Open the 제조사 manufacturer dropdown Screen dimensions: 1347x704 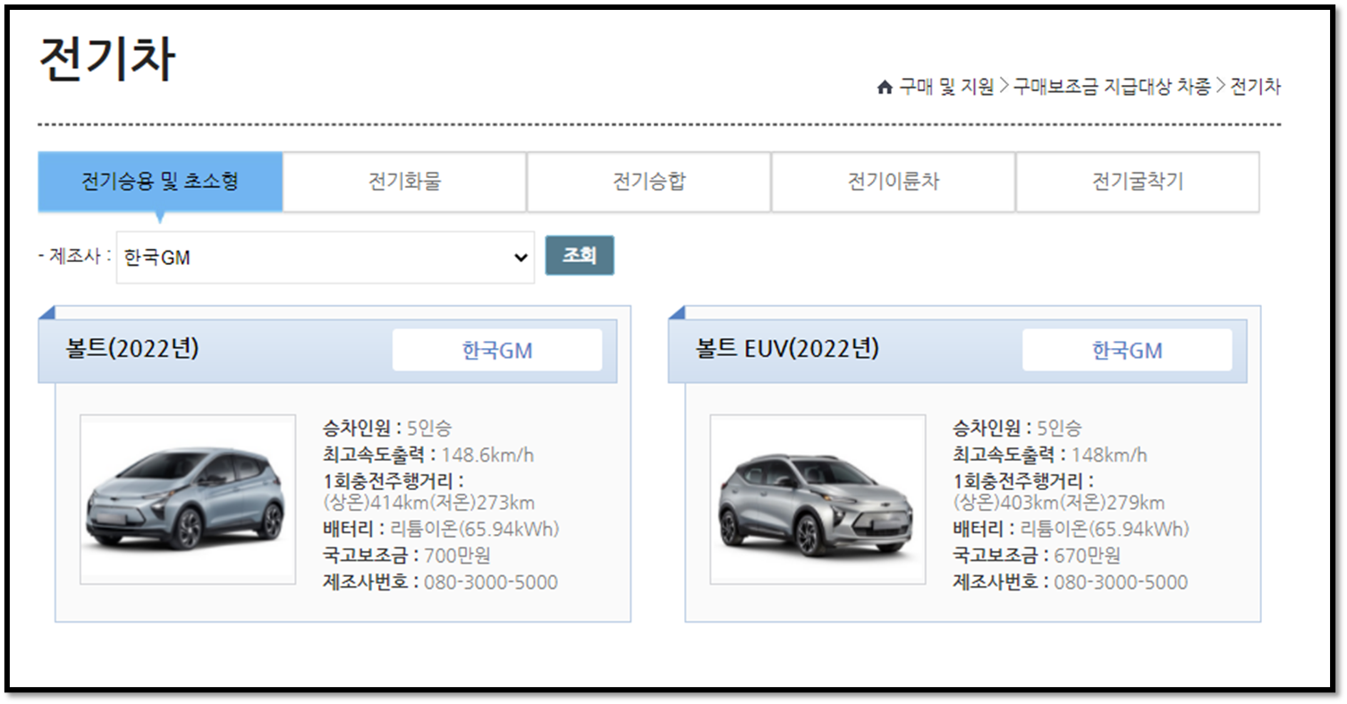322,257
